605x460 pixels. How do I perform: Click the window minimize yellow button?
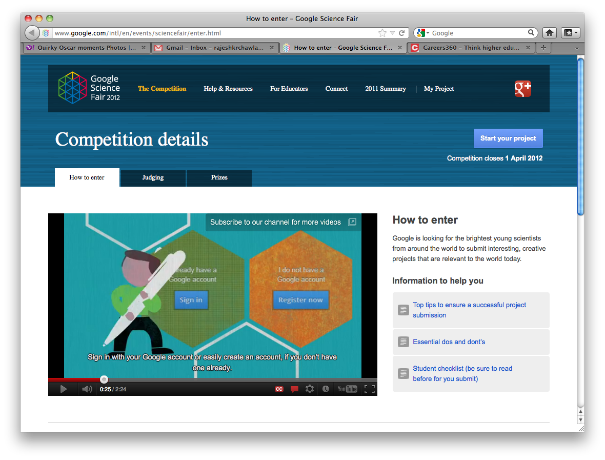coord(38,18)
